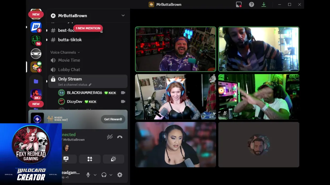The height and width of the screenshot is (185, 330).
Task: Click the speaker icon beside Movie Time
Action: (x=53, y=60)
